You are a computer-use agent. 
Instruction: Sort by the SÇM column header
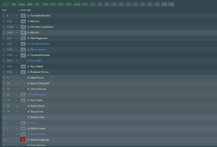4,10
